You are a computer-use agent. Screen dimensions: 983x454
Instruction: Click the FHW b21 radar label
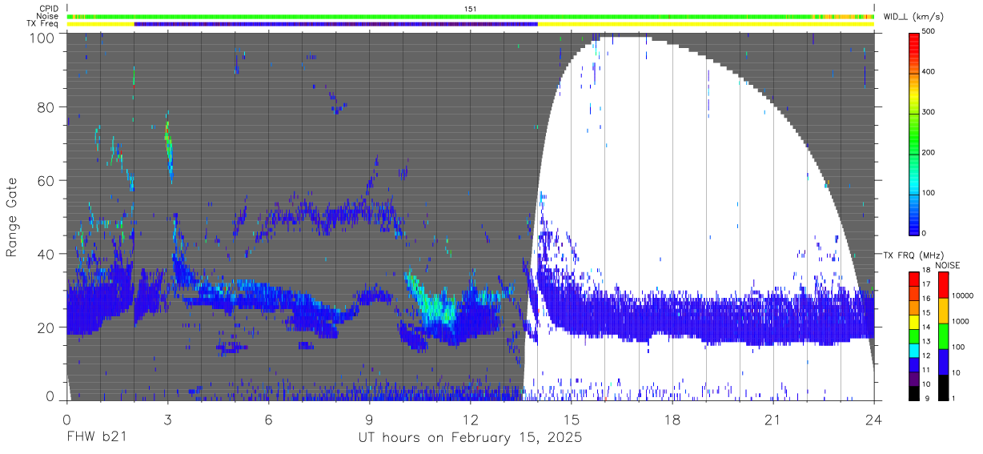click(95, 438)
